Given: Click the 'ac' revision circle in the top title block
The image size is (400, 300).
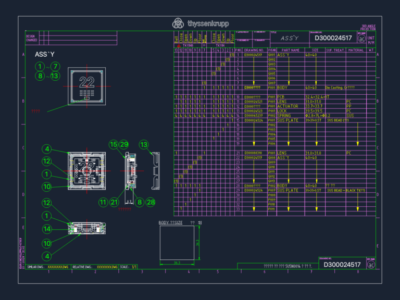Looking at the screenshot, I should [361, 39].
